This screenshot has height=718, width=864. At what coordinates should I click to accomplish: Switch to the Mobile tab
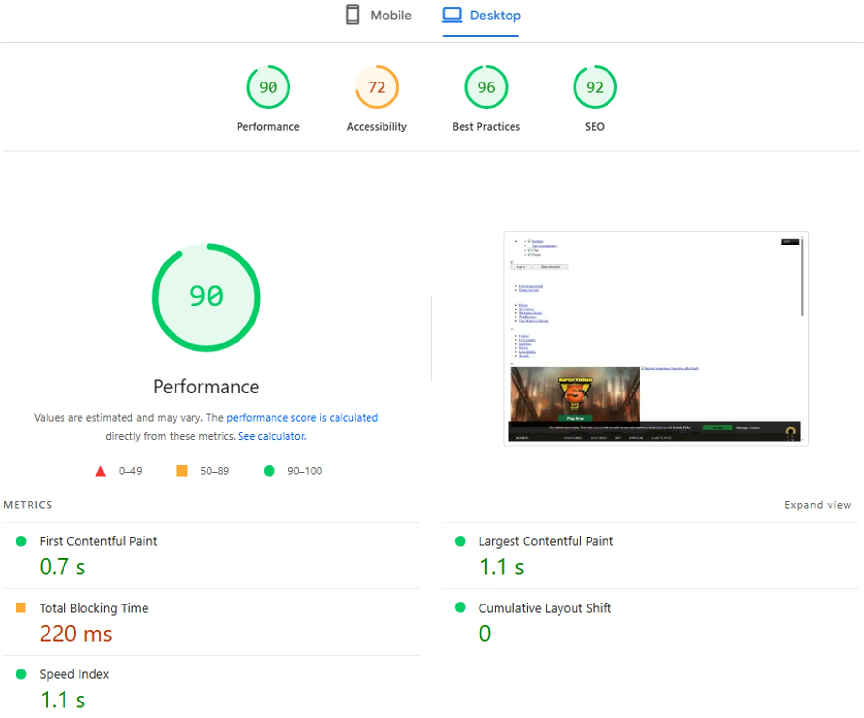(x=379, y=15)
